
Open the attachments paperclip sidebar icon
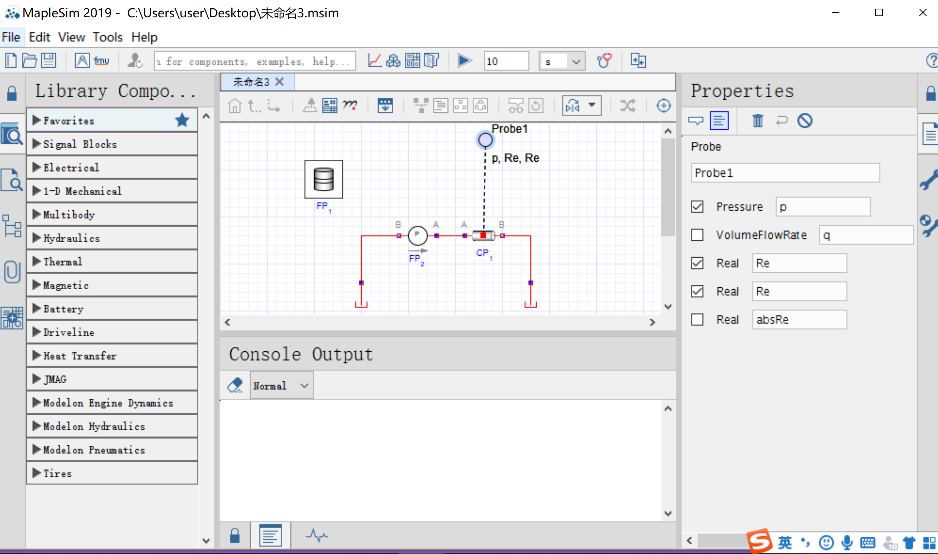12,272
